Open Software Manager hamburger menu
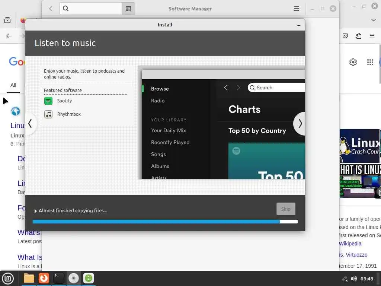This screenshot has height=286, width=381. tap(297, 9)
